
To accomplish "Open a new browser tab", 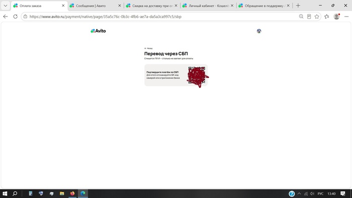I will (x=298, y=6).
